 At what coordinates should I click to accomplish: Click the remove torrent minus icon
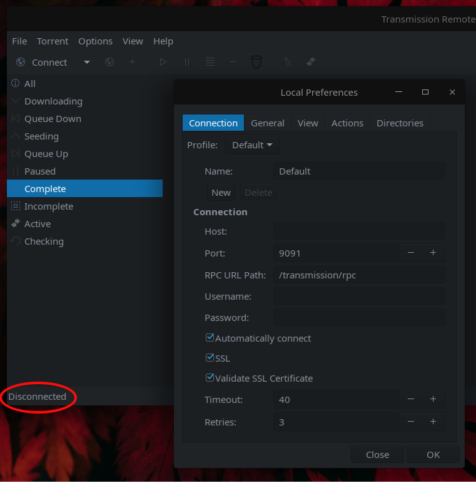233,62
